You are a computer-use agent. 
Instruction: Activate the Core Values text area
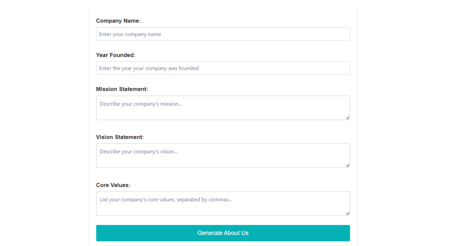223,203
